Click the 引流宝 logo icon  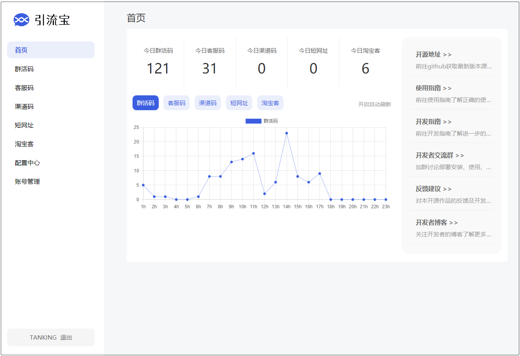tap(21, 20)
